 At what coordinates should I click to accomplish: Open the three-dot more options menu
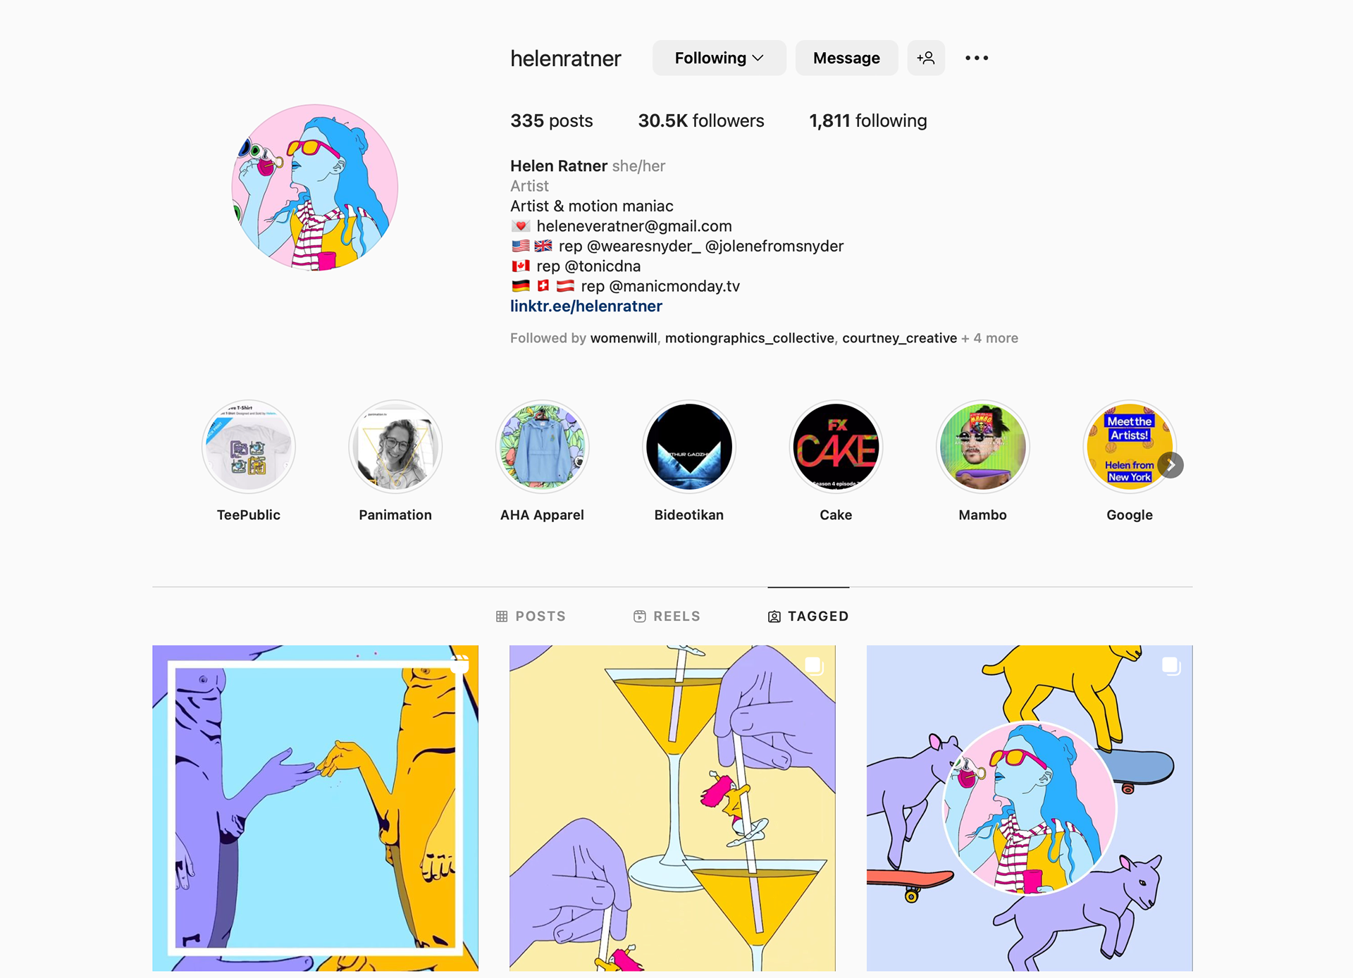point(976,58)
